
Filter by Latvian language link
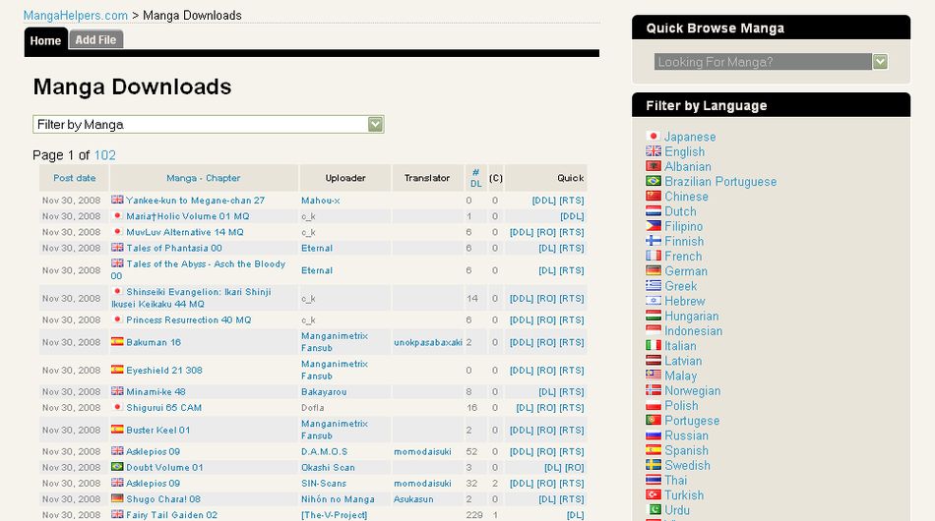(x=683, y=360)
